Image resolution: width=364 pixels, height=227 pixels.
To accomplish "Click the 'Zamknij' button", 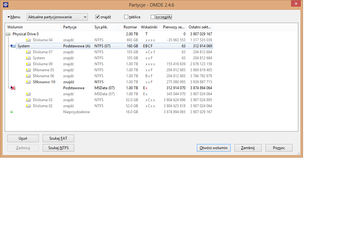I will point(248,148).
